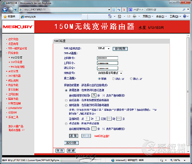Viewport: 192px width, 164px height.
Task: Select the 定时连接 scheduled connection radio
Action: coord(66,105)
